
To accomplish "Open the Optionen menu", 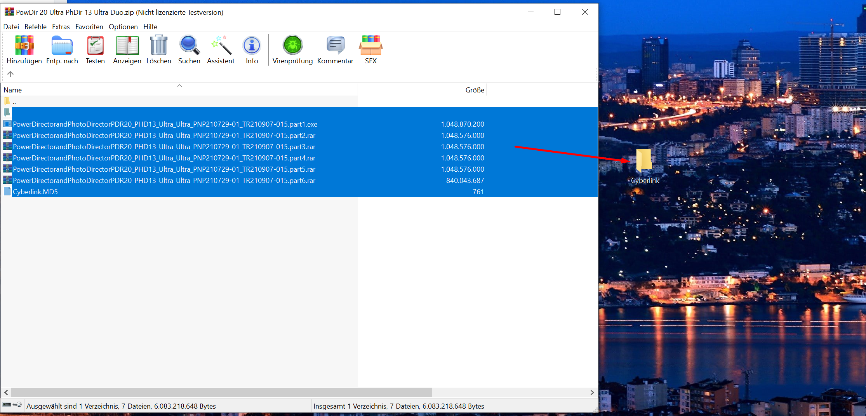I will coord(123,27).
